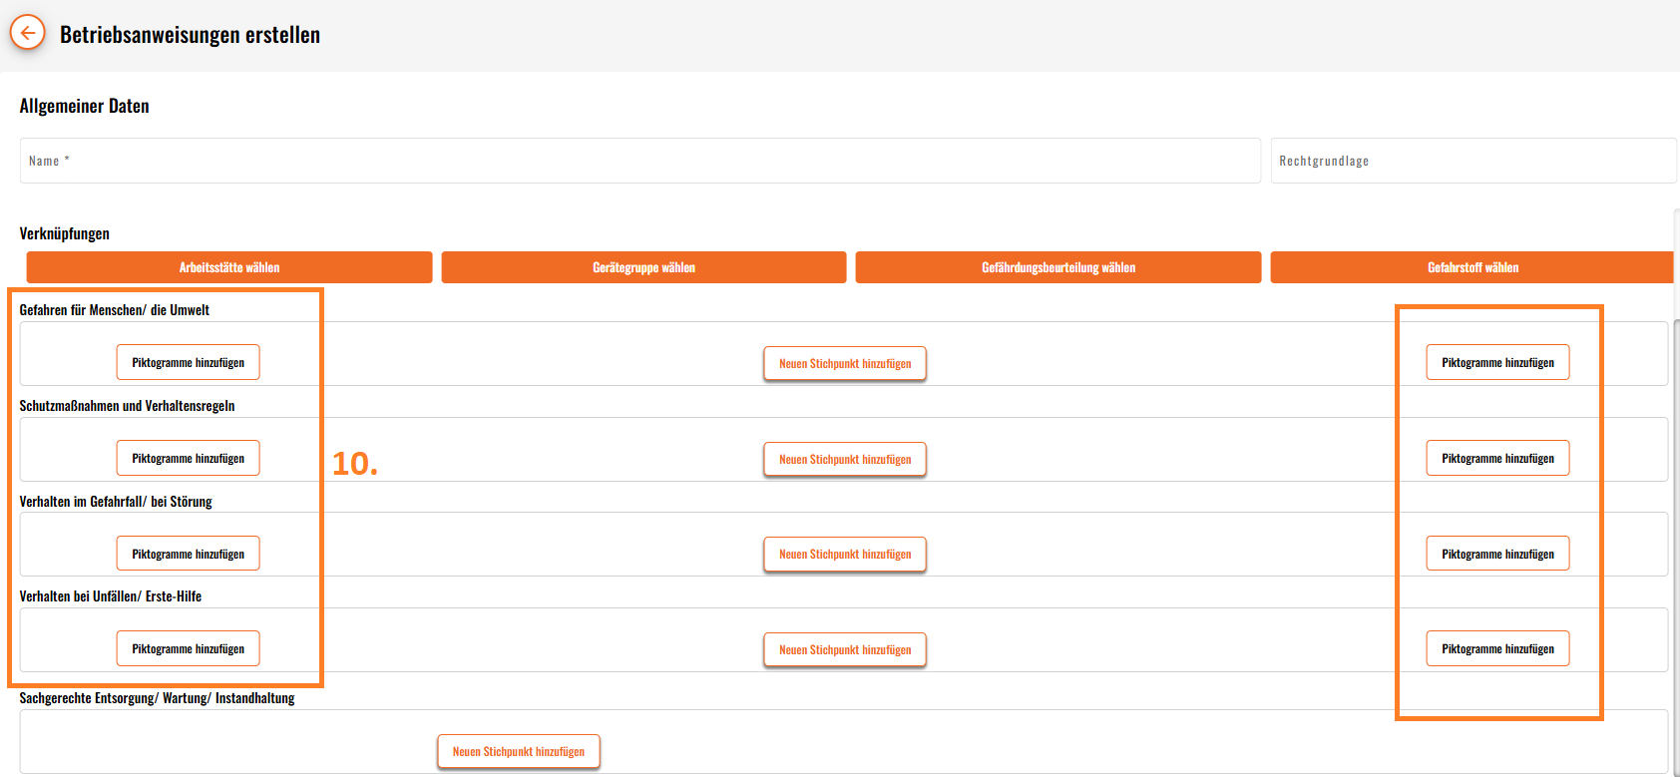Click the 'Verknüpfungen' heading
Screen dimensions: 1680x777
pyautogui.click(x=65, y=233)
